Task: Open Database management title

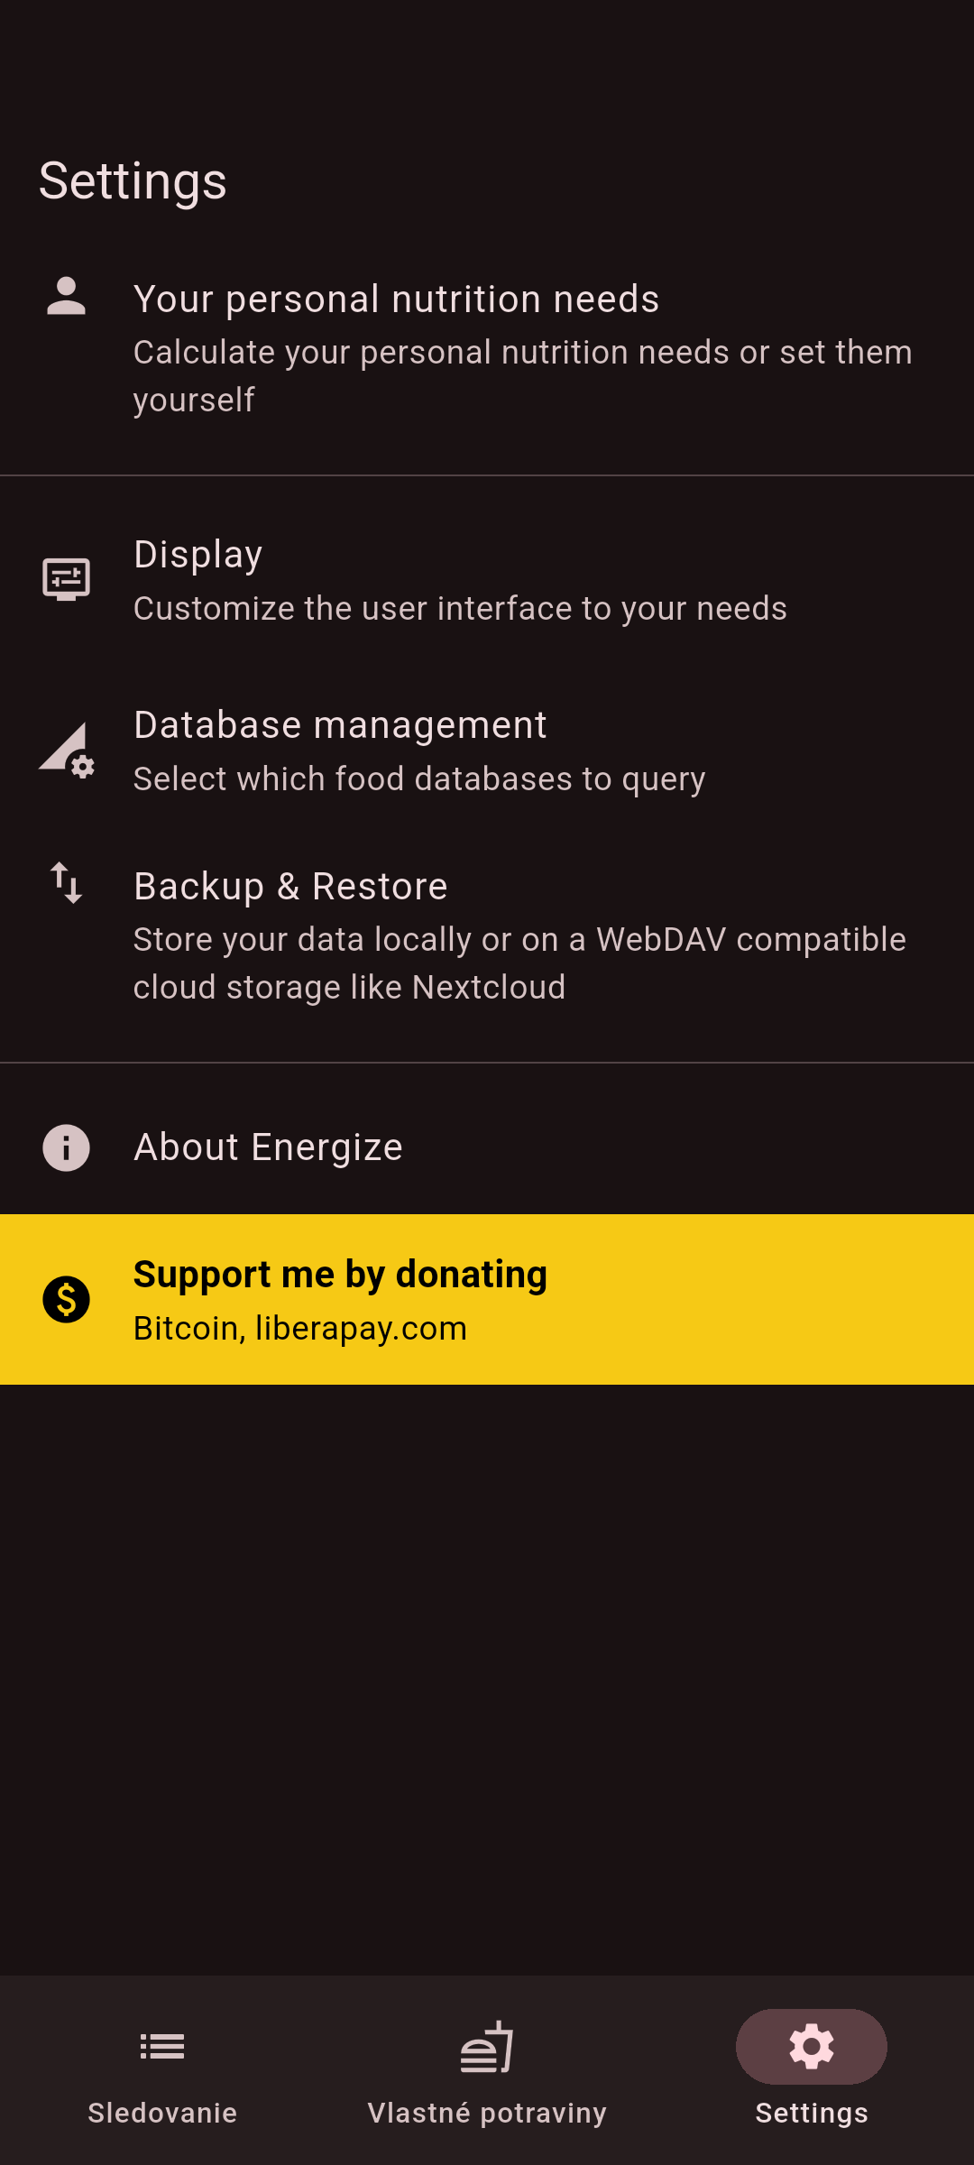Action: [340, 725]
